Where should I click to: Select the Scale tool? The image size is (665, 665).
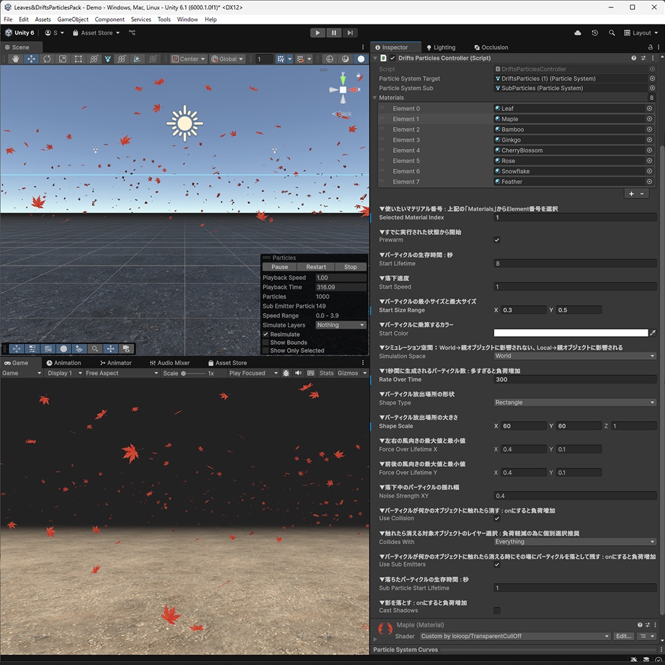pos(63,59)
